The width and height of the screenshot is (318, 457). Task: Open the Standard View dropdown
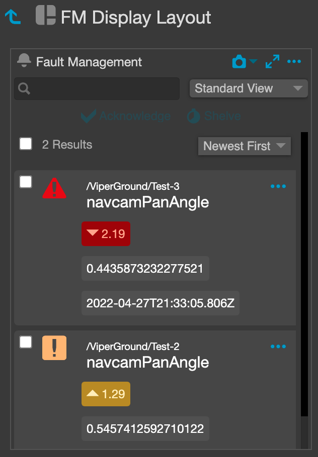(249, 88)
